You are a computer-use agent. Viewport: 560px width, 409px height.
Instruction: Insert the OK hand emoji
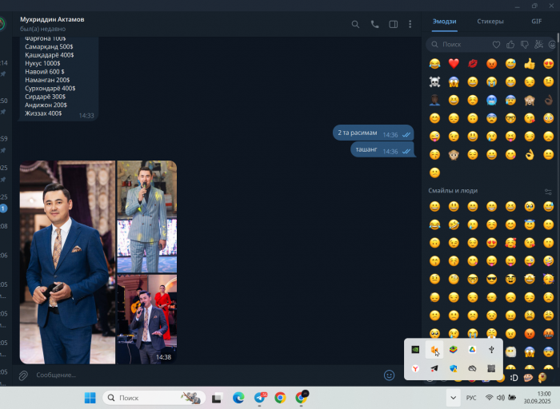pyautogui.click(x=530, y=154)
